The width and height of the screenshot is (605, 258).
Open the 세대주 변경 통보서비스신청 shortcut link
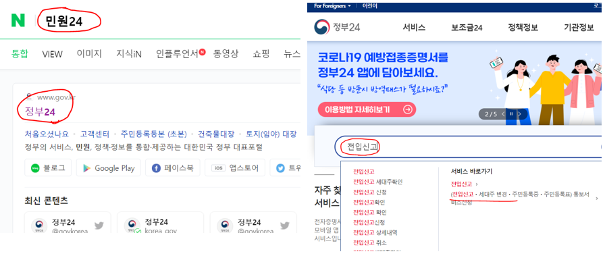520,198
